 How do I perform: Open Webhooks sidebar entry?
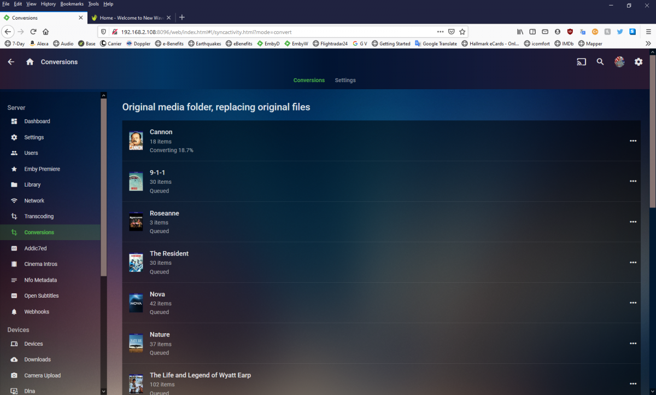coord(50,312)
